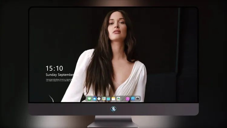Open the Clock app in the dock
The width and height of the screenshot is (227, 128).
[99, 99]
